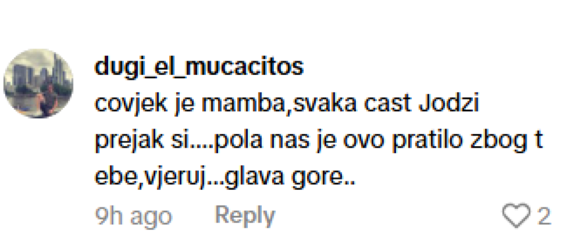Reply to the dugi_el_mucacitos comment
The image size is (574, 235).
coord(244,215)
